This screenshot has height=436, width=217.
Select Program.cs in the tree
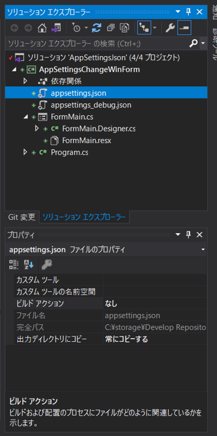(x=70, y=152)
